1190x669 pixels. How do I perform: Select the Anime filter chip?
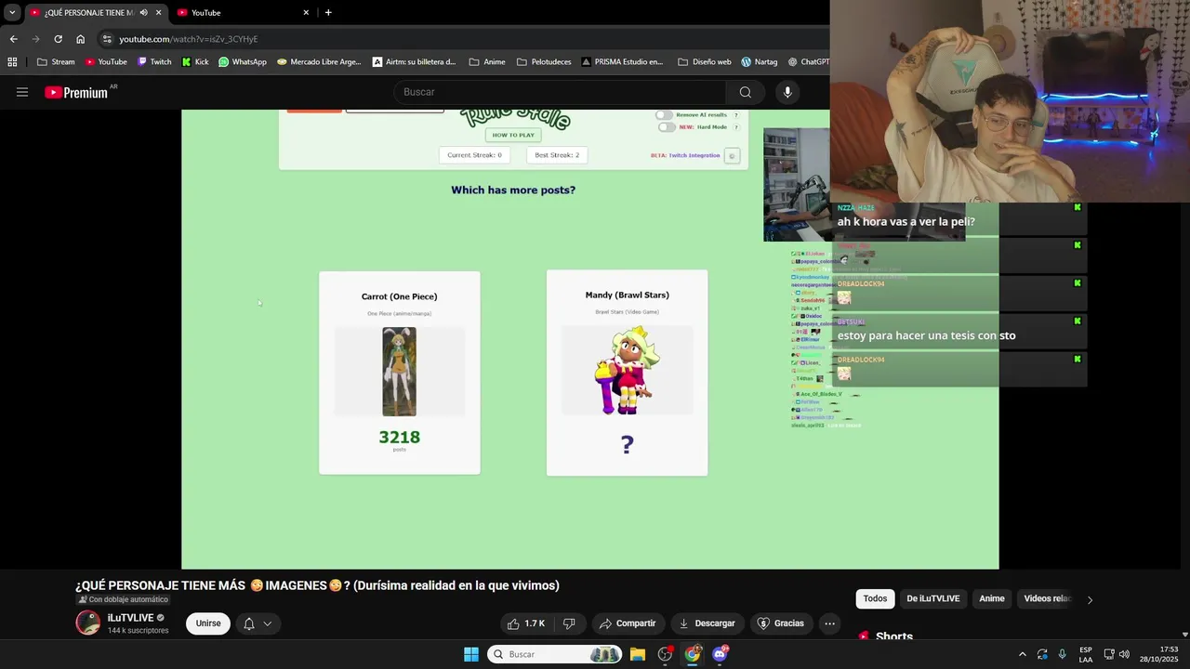[992, 598]
